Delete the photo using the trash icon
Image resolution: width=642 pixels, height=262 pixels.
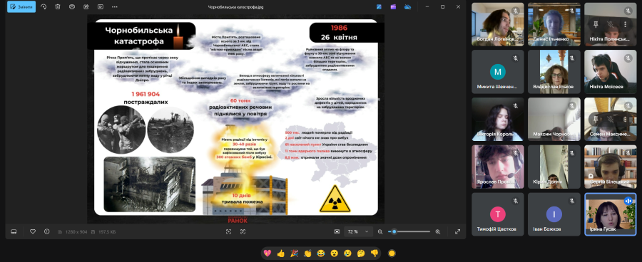pos(58,6)
